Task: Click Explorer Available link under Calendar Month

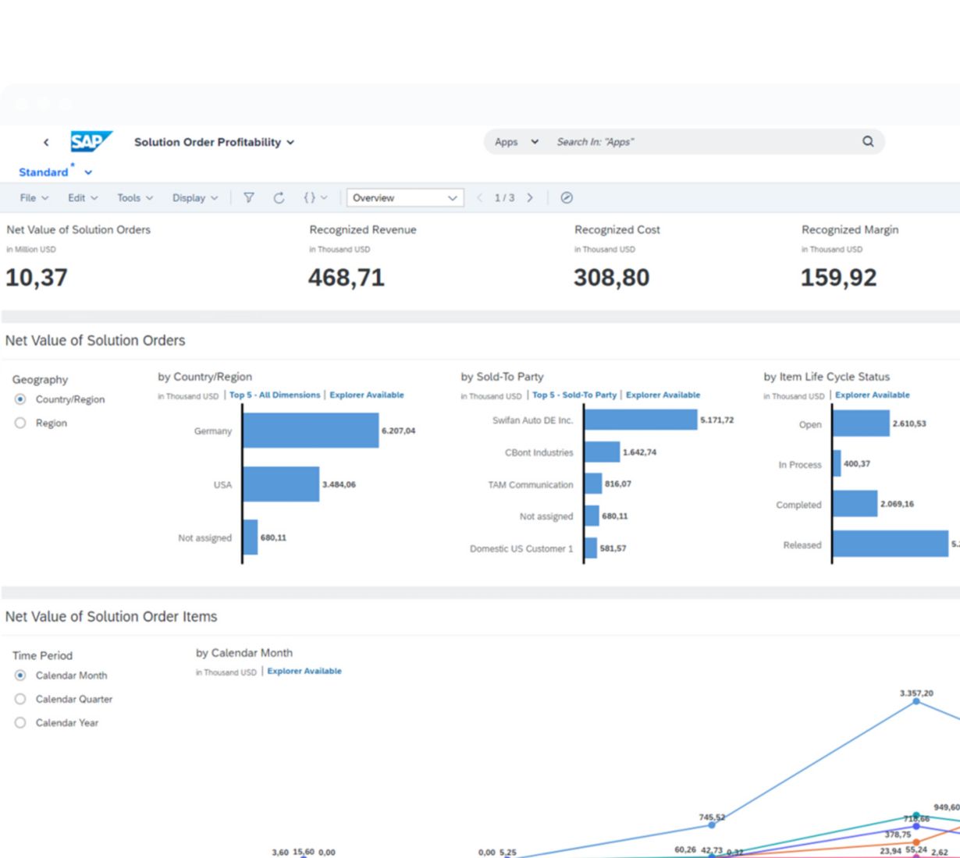Action: click(304, 671)
